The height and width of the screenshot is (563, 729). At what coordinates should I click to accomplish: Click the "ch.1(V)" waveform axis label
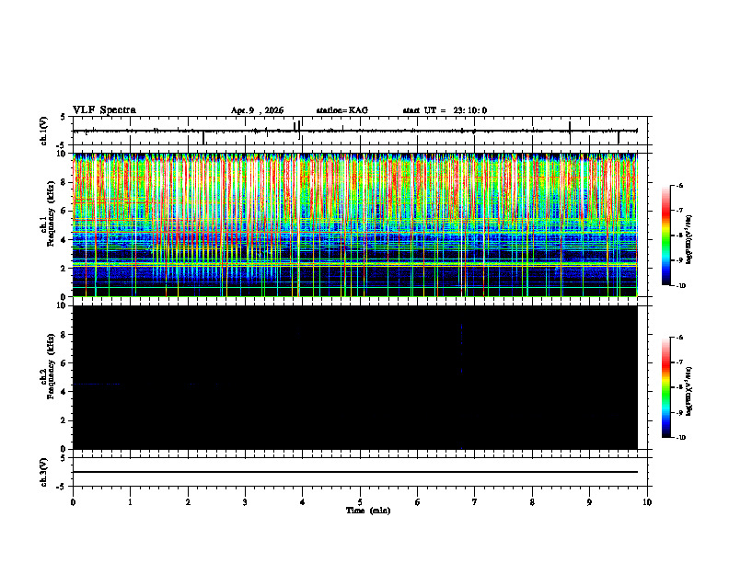point(44,131)
